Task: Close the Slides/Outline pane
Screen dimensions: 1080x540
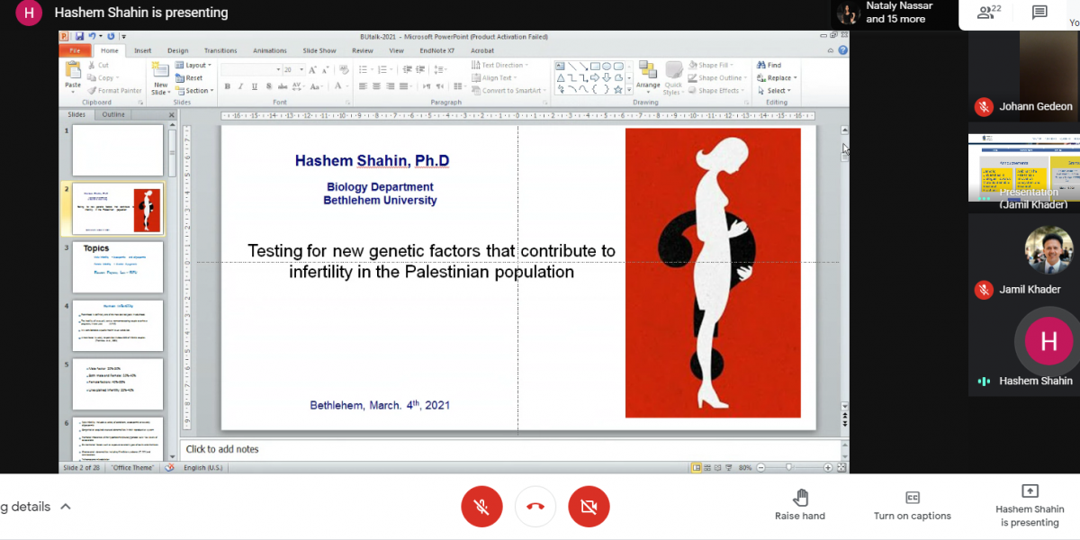Action: (172, 115)
